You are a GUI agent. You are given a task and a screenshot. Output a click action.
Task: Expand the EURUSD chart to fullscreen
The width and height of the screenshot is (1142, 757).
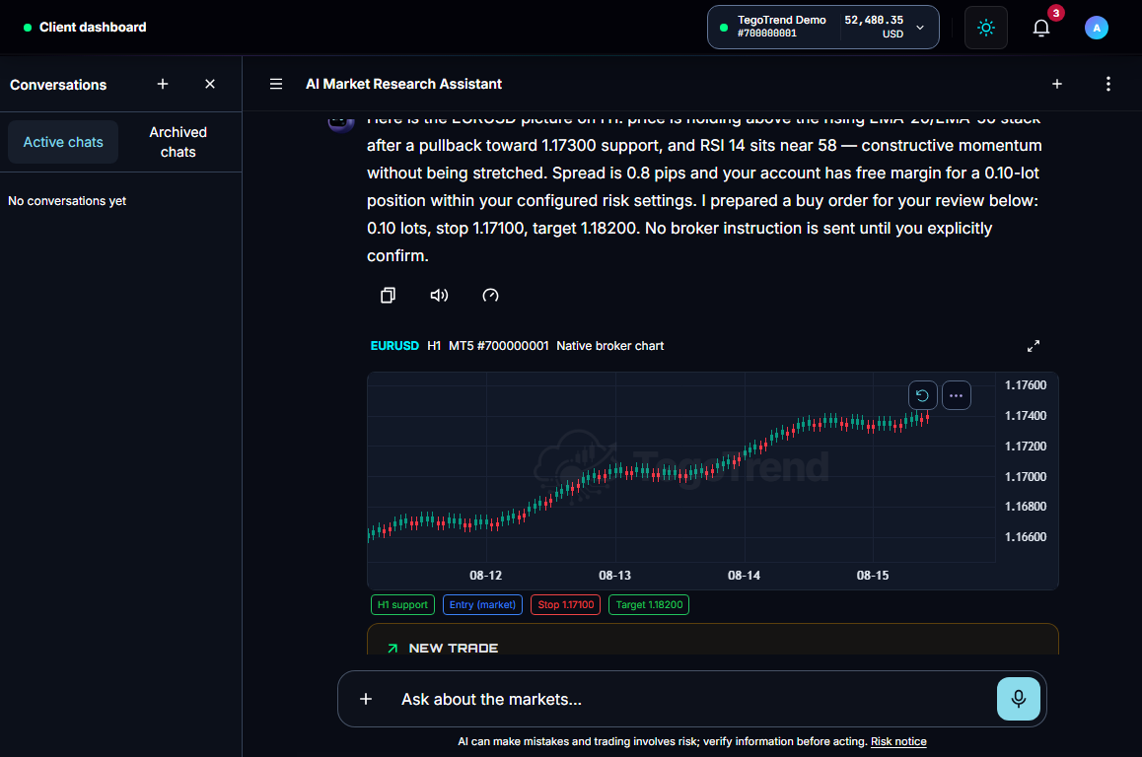[x=1033, y=347]
